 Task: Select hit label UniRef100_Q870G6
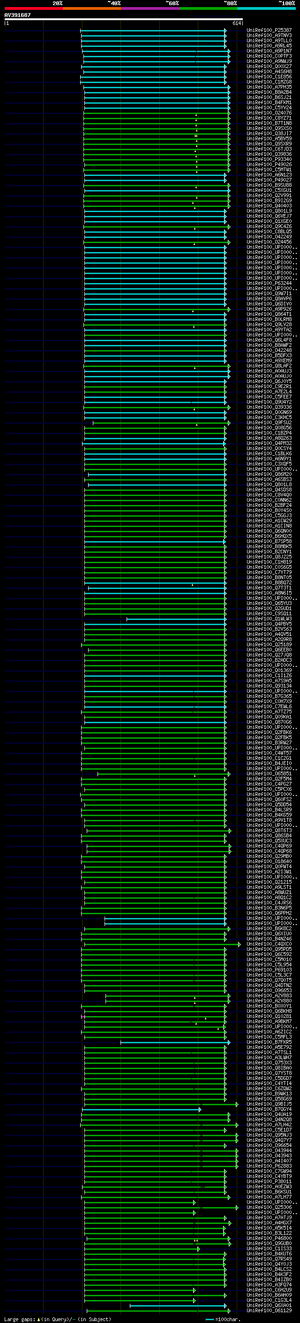269,722
